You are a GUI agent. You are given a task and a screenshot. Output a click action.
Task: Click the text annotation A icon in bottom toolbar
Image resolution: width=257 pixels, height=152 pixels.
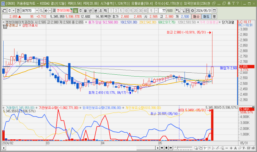click(x=235, y=148)
